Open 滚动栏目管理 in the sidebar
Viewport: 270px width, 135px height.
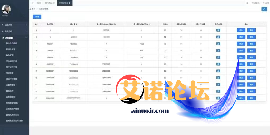click(x=11, y=79)
